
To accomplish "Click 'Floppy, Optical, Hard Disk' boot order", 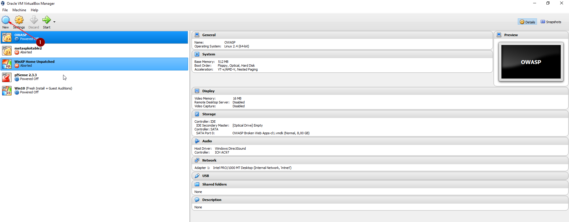I will point(236,66).
